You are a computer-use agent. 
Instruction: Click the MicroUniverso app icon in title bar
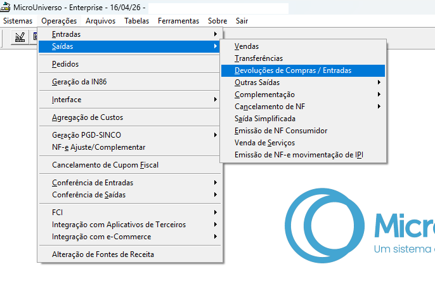(x=6, y=8)
